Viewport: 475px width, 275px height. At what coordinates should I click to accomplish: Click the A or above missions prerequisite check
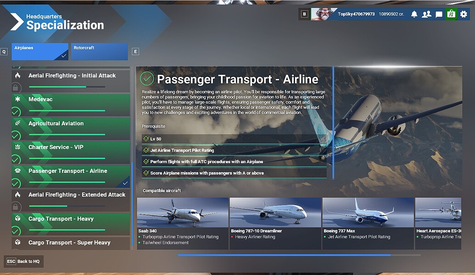(x=146, y=173)
